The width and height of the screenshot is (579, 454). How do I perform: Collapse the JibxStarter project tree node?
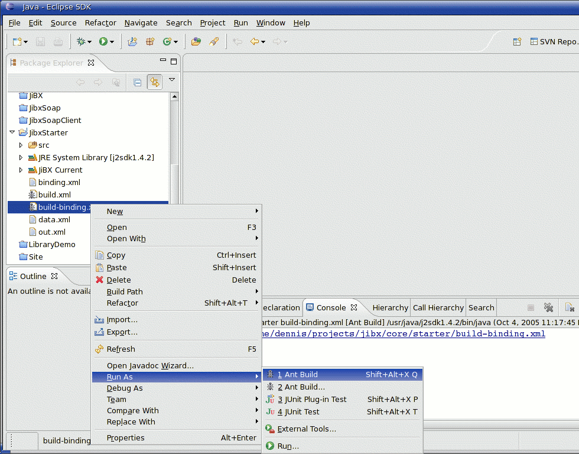coord(12,132)
